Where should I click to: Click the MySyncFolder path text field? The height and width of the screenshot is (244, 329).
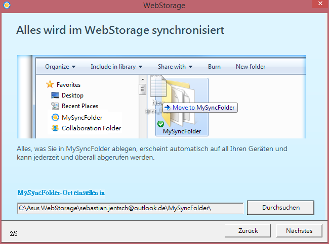click(x=131, y=208)
